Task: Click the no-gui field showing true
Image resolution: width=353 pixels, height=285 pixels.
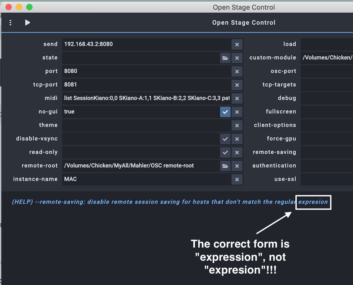Action: [x=141, y=111]
